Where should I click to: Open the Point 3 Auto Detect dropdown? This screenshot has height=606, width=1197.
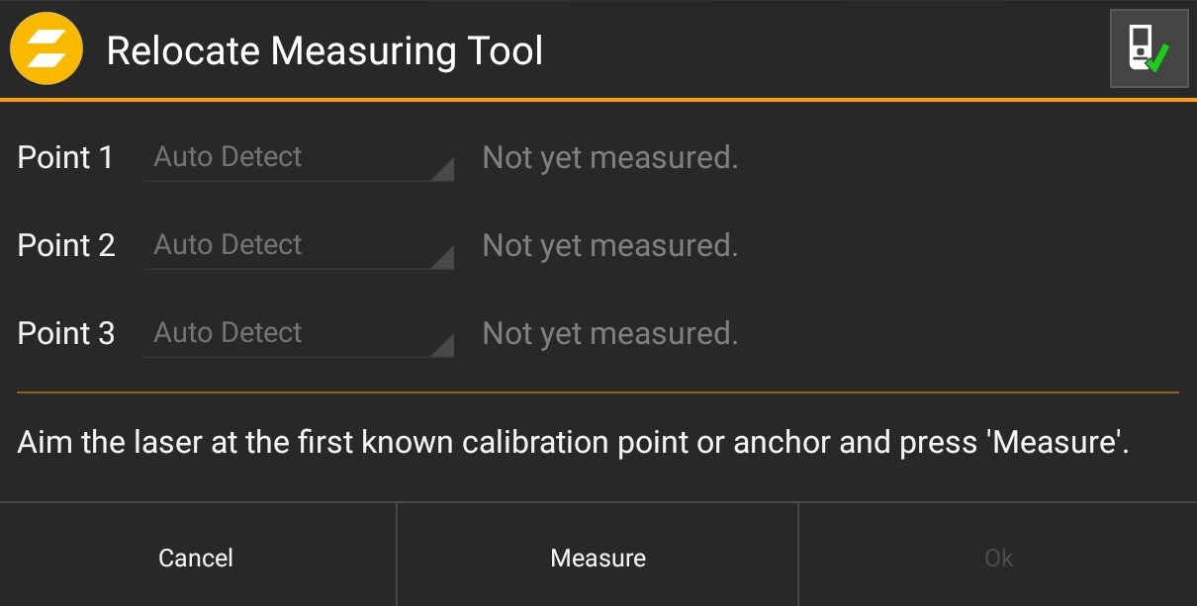[x=297, y=333]
